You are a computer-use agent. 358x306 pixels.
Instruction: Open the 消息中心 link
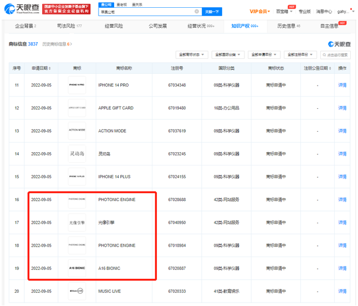[x=324, y=12]
